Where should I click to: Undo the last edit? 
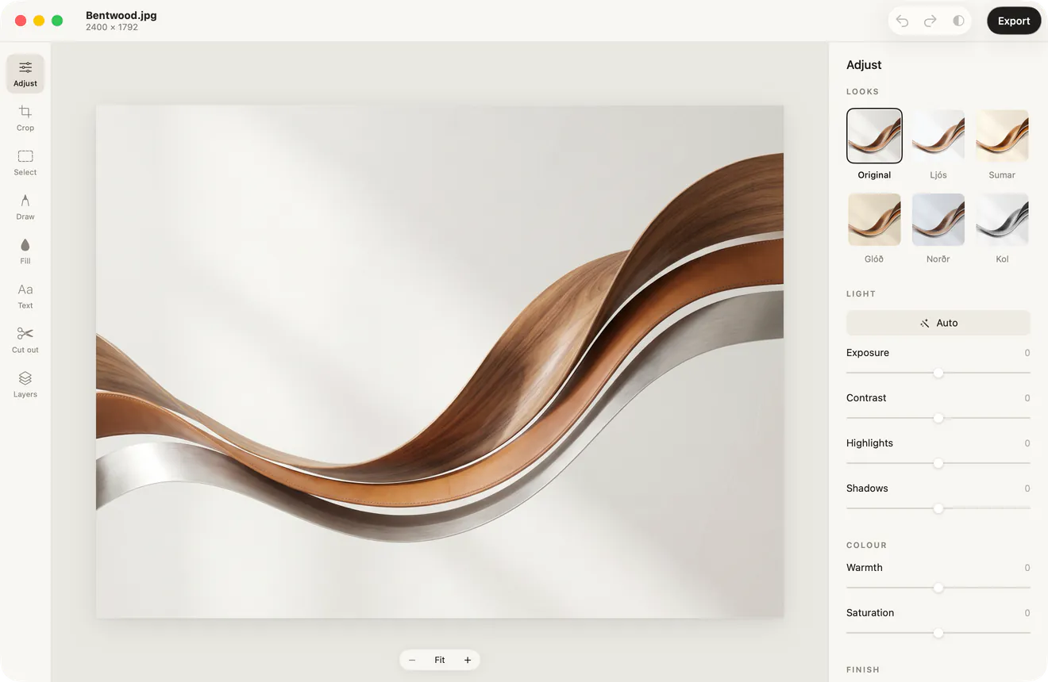902,21
